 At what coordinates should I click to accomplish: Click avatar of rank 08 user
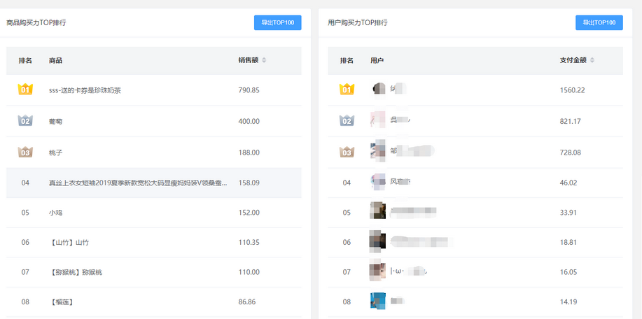tap(379, 302)
